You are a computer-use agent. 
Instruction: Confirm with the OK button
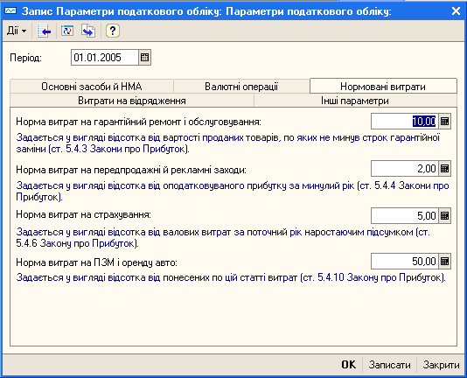349,365
